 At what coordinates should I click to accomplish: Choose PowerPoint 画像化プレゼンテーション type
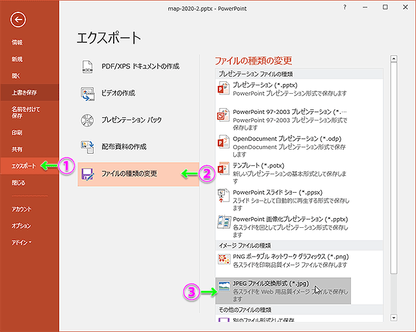pyautogui.click(x=283, y=227)
